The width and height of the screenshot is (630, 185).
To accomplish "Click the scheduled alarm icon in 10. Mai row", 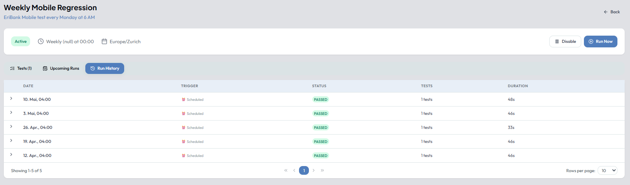I will click(184, 100).
